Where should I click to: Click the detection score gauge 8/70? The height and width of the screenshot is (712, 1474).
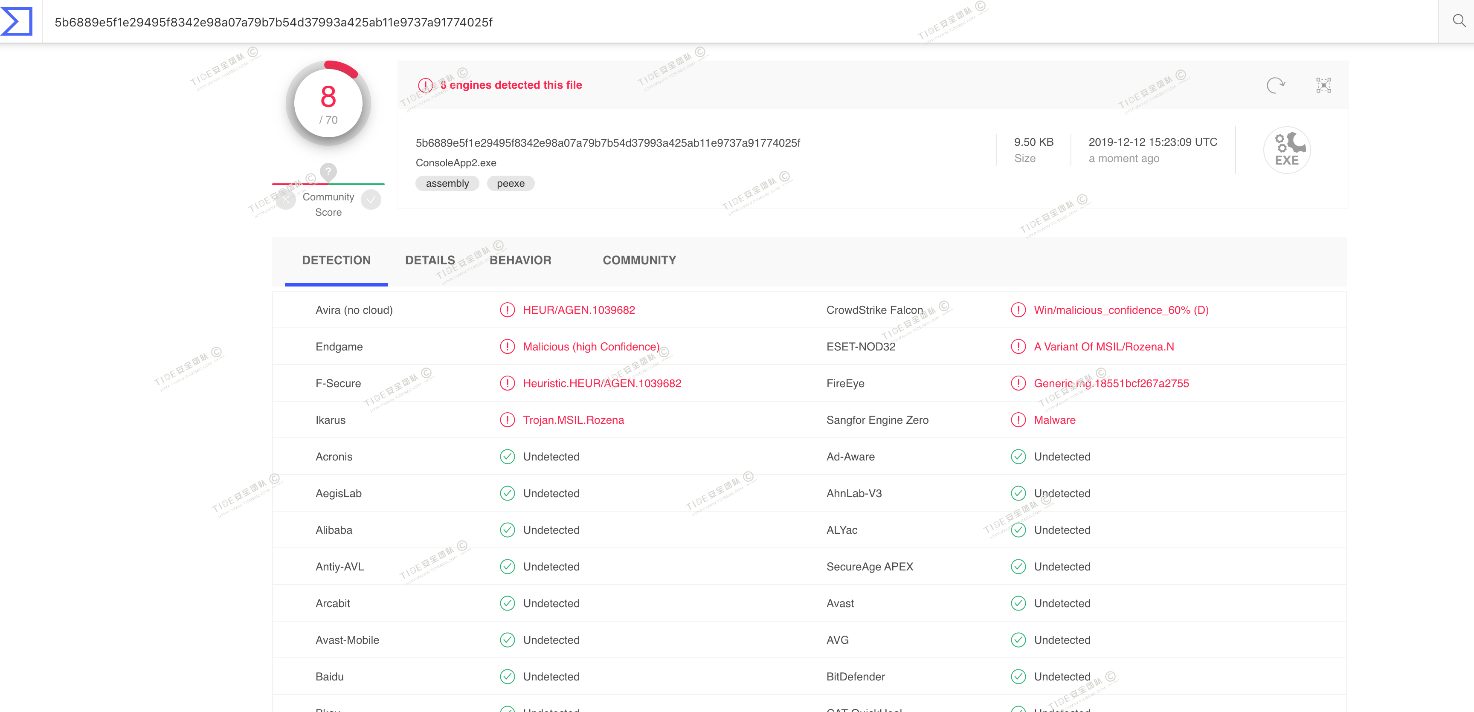click(328, 104)
